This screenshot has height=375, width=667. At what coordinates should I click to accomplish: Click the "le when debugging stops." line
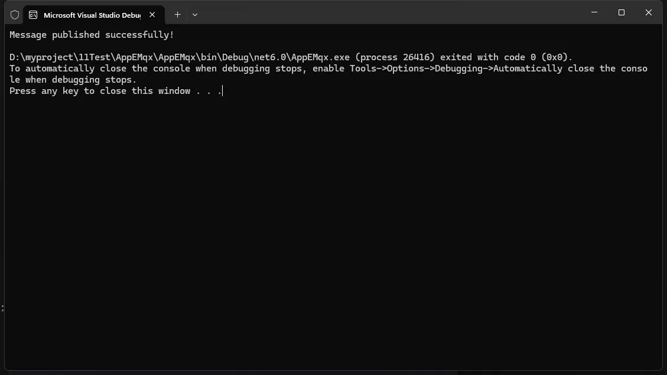click(73, 80)
